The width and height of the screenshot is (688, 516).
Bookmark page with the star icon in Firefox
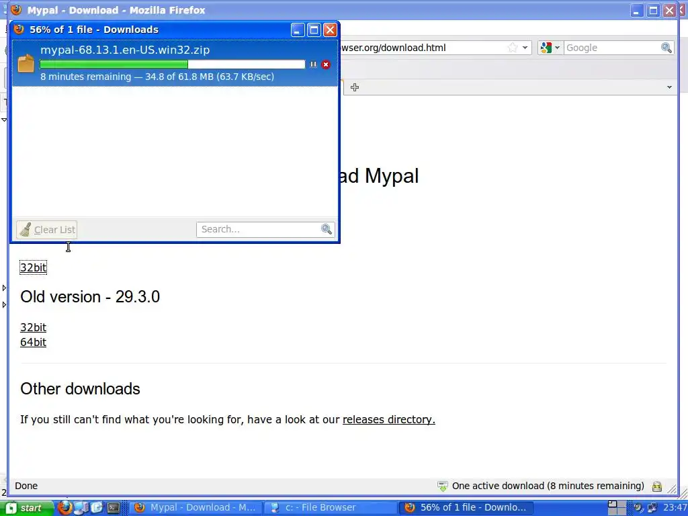click(x=512, y=48)
